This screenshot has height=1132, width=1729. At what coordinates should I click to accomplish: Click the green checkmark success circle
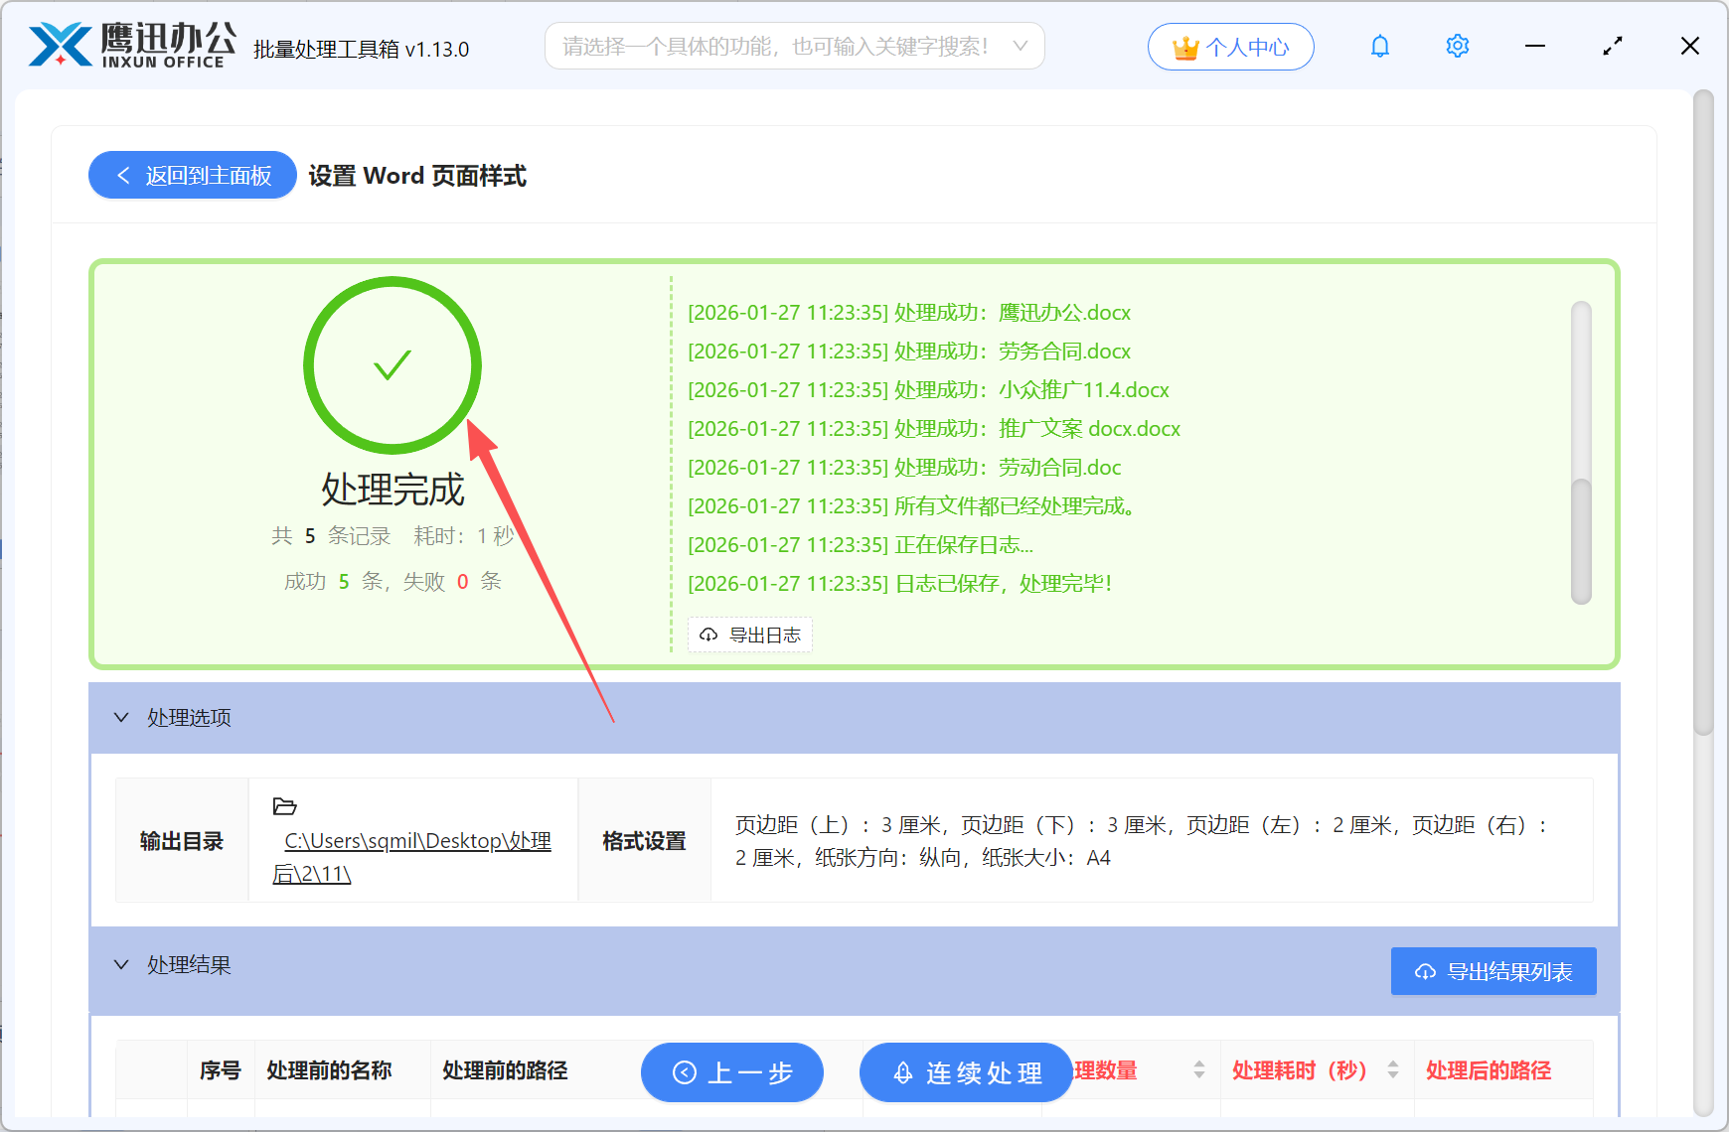pyautogui.click(x=392, y=365)
